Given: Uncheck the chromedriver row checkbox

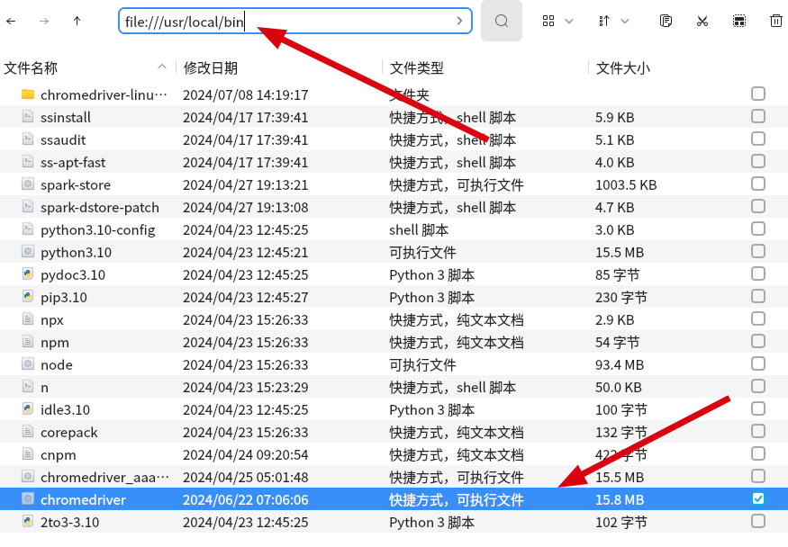Looking at the screenshot, I should click(x=757, y=499).
